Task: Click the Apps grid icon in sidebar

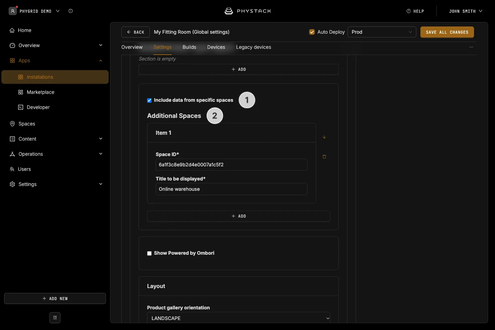Action: (12, 60)
